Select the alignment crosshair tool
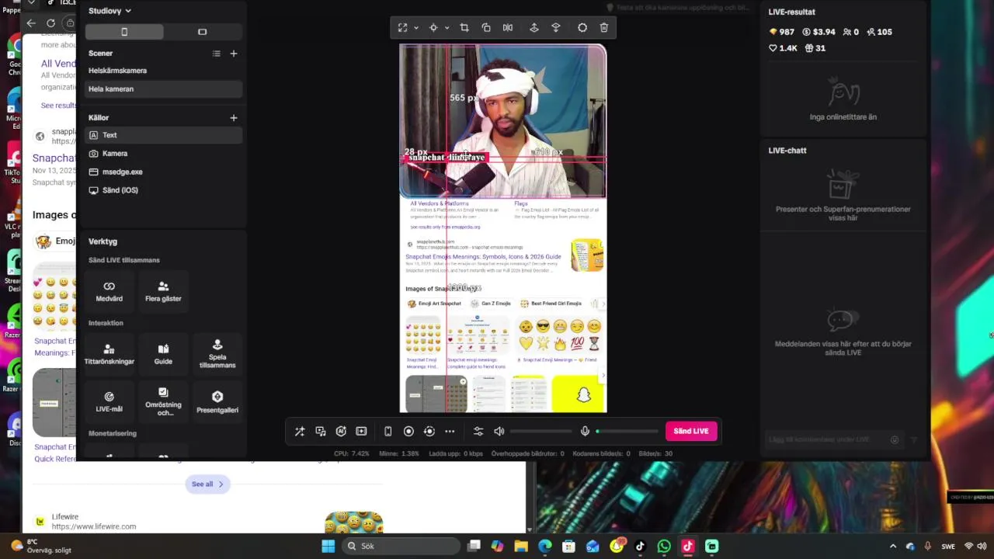This screenshot has height=559, width=994. (433, 28)
